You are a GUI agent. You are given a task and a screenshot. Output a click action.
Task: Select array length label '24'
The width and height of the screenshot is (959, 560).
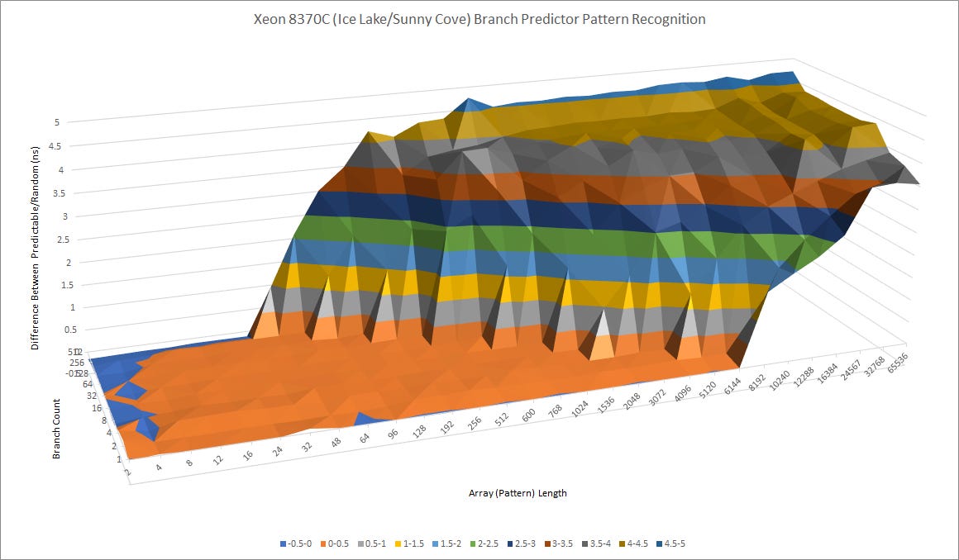pyautogui.click(x=279, y=451)
